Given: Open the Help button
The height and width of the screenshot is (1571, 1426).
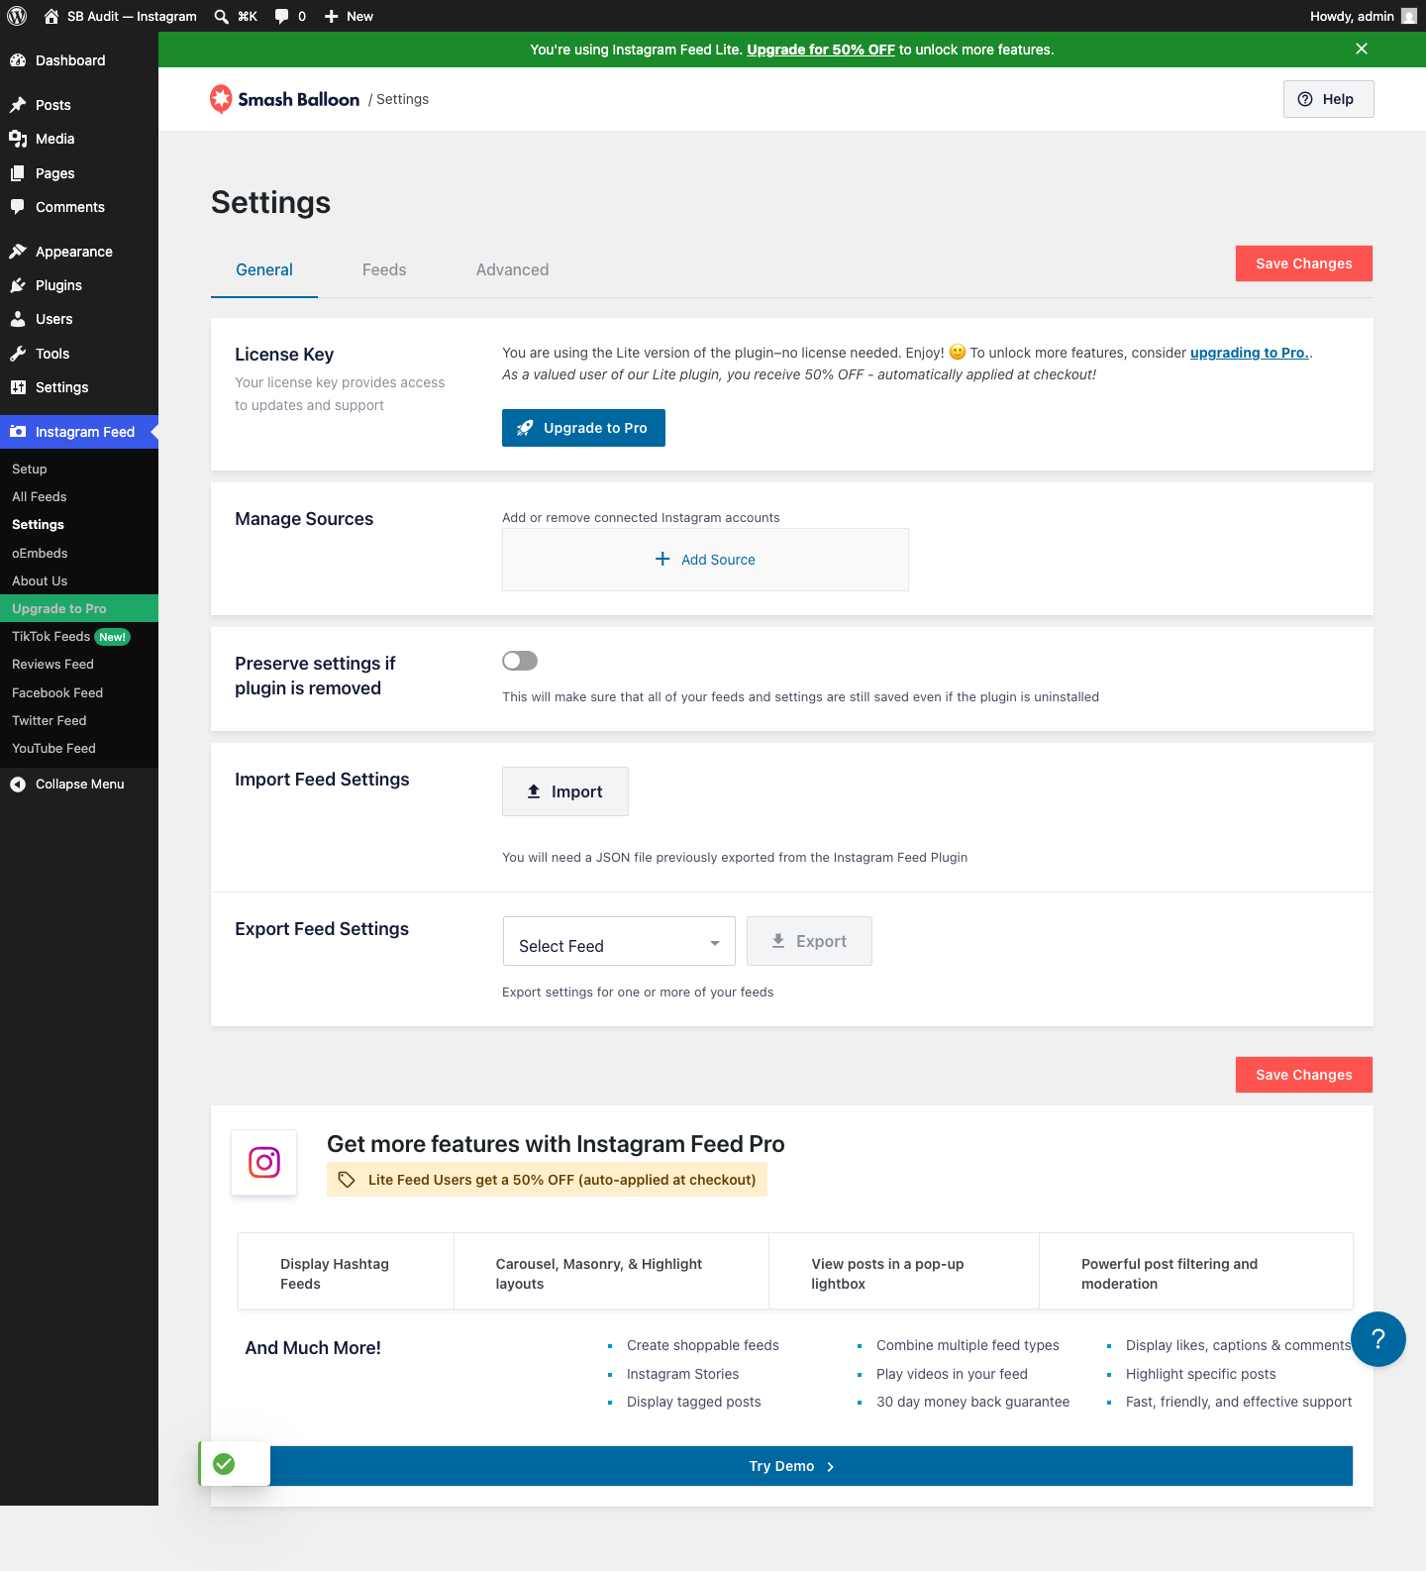Looking at the screenshot, I should (1329, 99).
